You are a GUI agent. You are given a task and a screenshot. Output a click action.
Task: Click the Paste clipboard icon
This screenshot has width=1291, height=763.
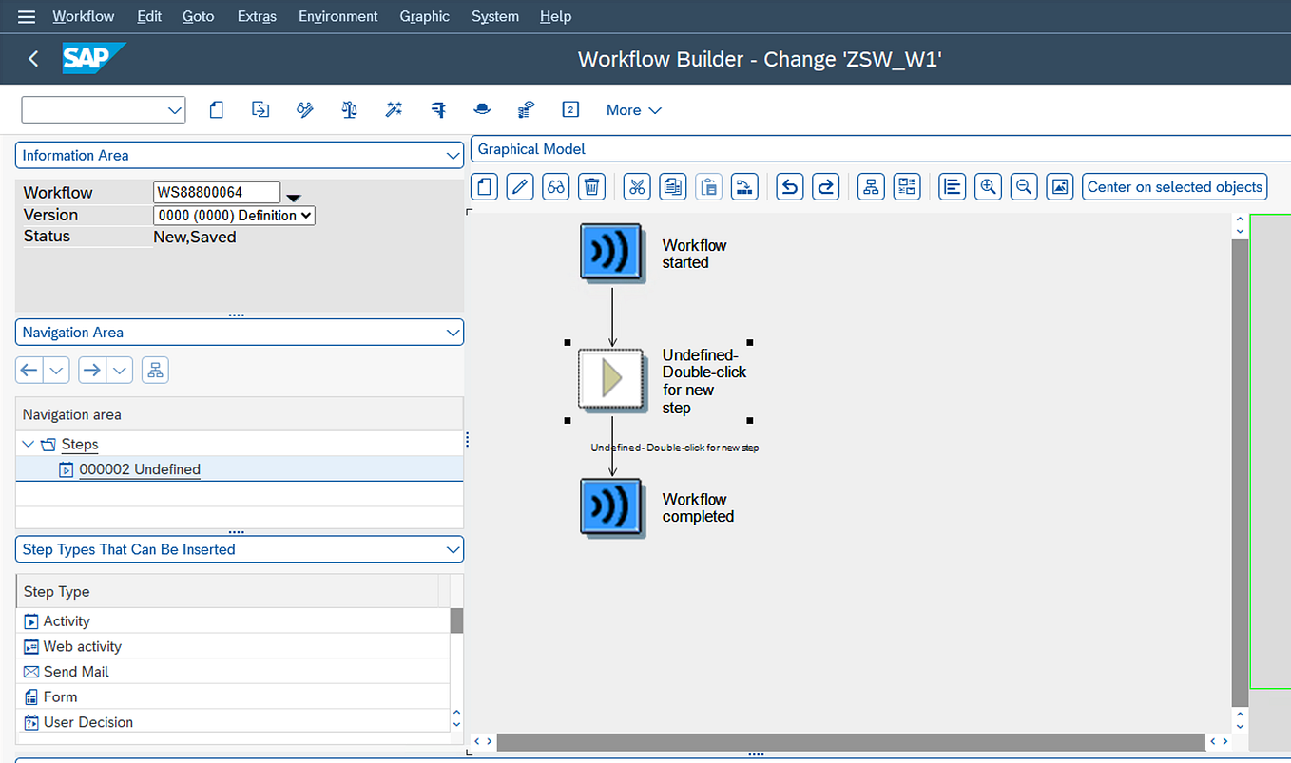tap(708, 187)
